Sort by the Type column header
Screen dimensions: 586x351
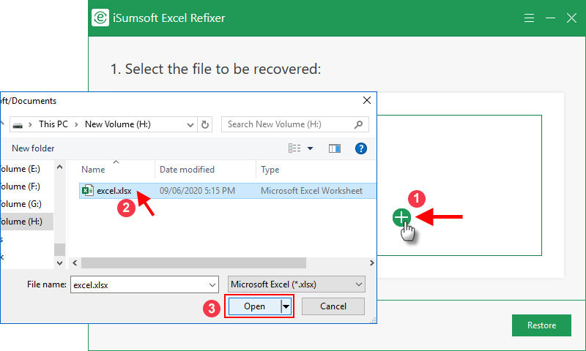pos(270,170)
